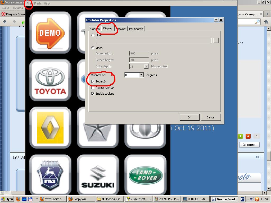The height and width of the screenshot is (203, 271).
Task: Open the emulator Flash menu
Action: tap(38, 3)
